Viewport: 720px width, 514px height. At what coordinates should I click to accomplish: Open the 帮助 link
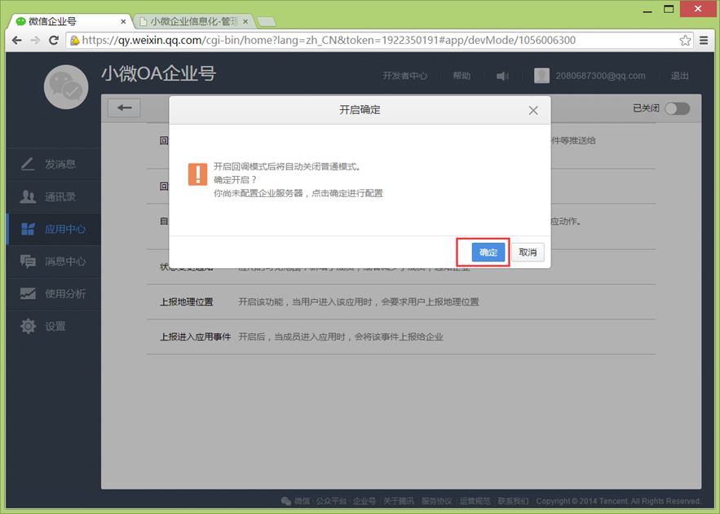click(x=462, y=76)
